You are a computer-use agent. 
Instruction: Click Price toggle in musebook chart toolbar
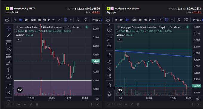[96, 20]
